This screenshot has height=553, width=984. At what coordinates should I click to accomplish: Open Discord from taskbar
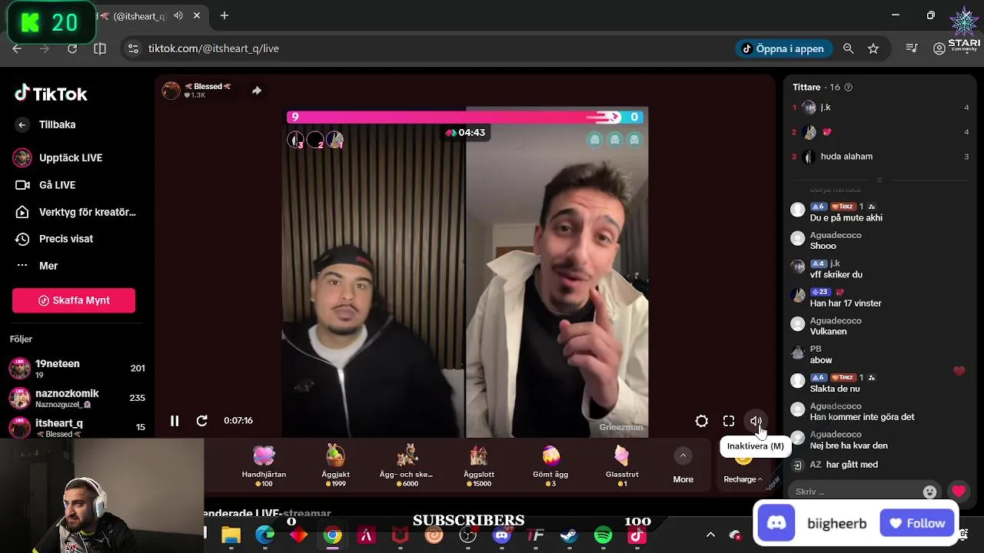coord(502,535)
